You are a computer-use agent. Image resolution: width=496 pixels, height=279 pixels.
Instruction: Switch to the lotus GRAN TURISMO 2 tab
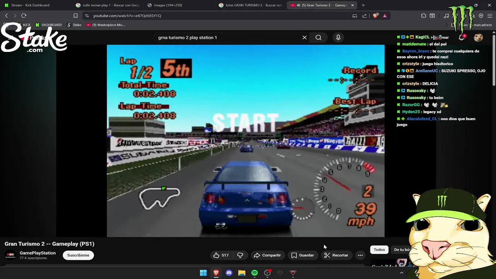point(250,5)
